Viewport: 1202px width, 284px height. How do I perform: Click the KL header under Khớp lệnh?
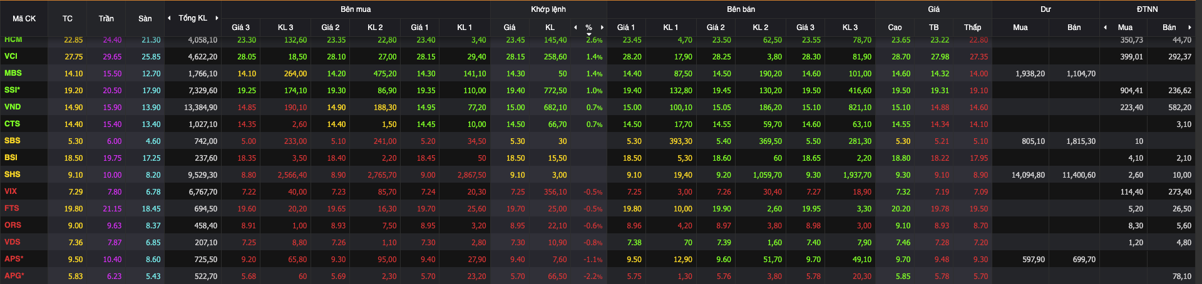click(550, 28)
